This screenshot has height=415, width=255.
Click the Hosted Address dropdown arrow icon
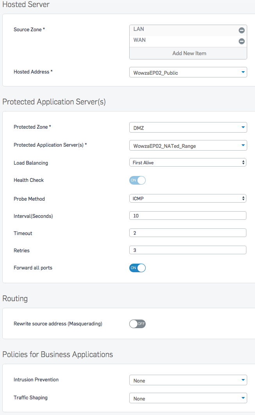click(243, 72)
